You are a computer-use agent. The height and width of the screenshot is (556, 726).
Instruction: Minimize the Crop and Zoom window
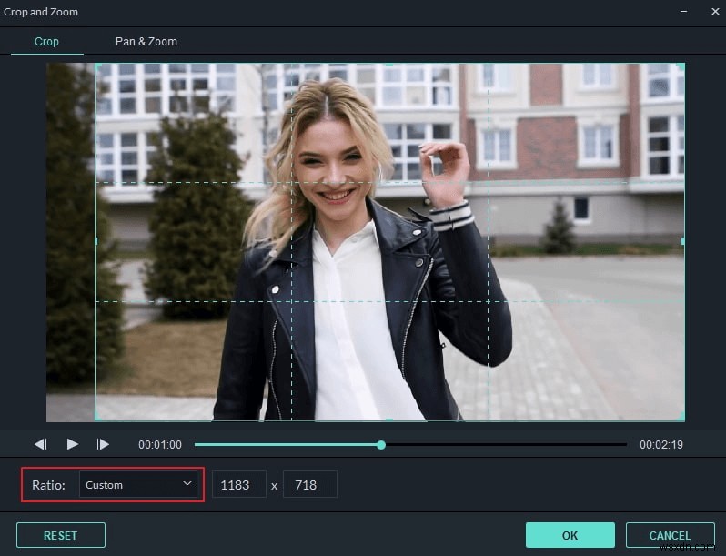tap(684, 11)
